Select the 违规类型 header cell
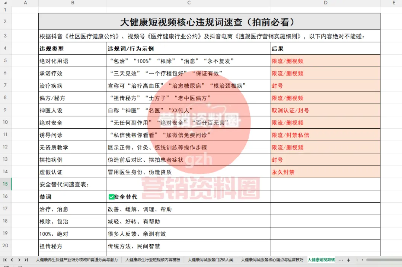402x267 pixels. click(x=73, y=48)
